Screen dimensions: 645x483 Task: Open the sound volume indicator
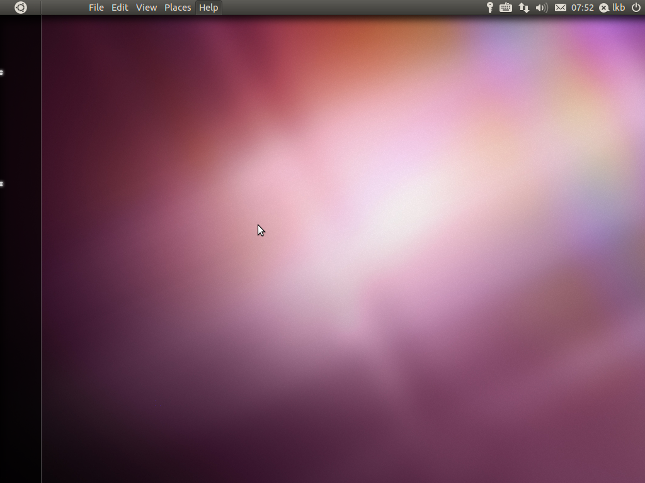[542, 8]
